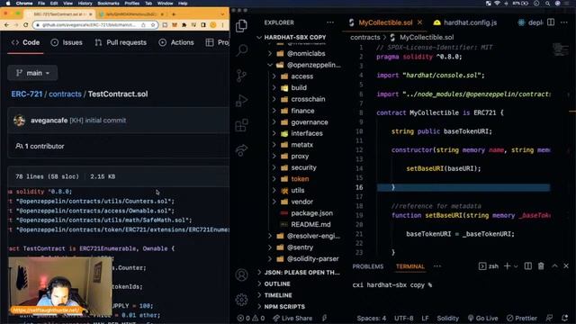Open the notifications bell in the status bar
The height and width of the screenshot is (324, 576).
point(565,318)
